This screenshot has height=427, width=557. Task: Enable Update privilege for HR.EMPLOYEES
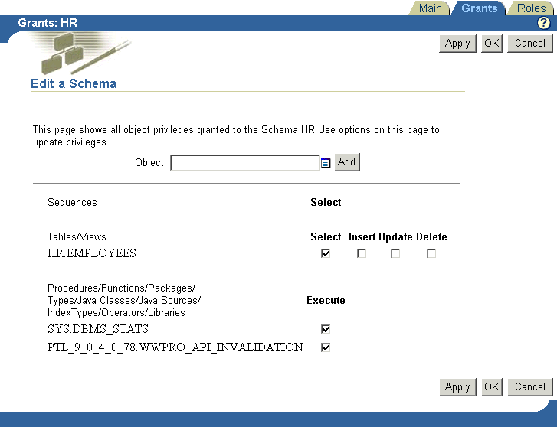pyautogui.click(x=395, y=253)
